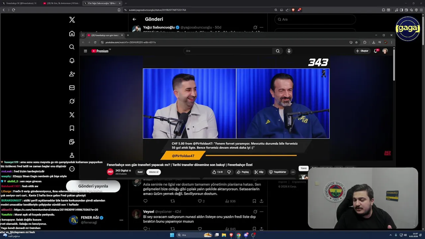Open Veysel's profile name link
The width and height of the screenshot is (425, 239).
tap(148, 211)
